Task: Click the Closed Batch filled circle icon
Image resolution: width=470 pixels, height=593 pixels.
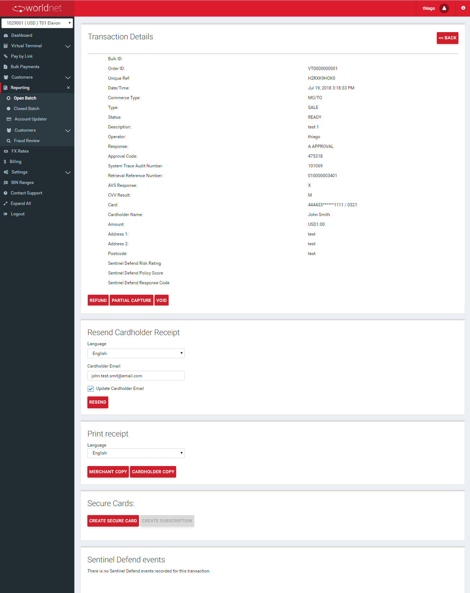Action: (x=8, y=109)
